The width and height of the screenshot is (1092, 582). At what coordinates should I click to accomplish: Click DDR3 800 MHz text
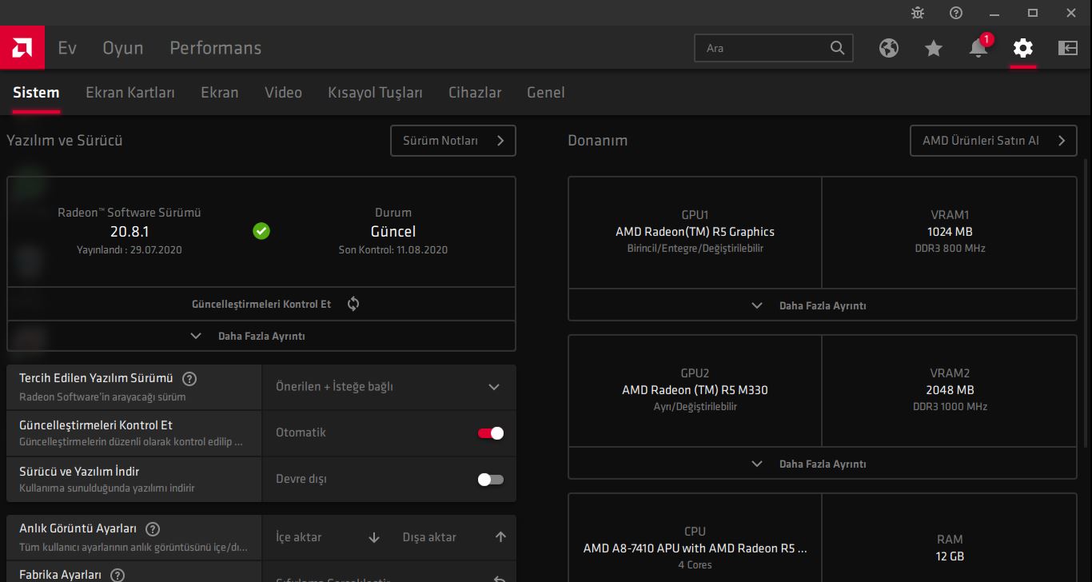pyautogui.click(x=950, y=249)
